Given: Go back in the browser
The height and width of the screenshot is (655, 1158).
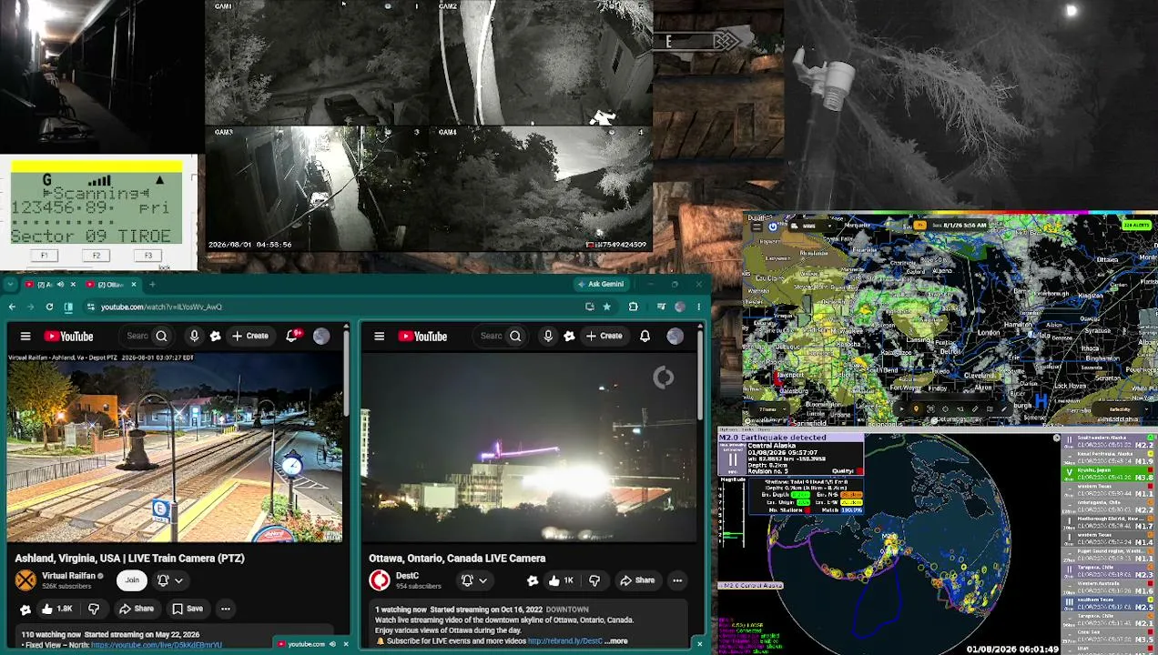Looking at the screenshot, I should tap(12, 307).
